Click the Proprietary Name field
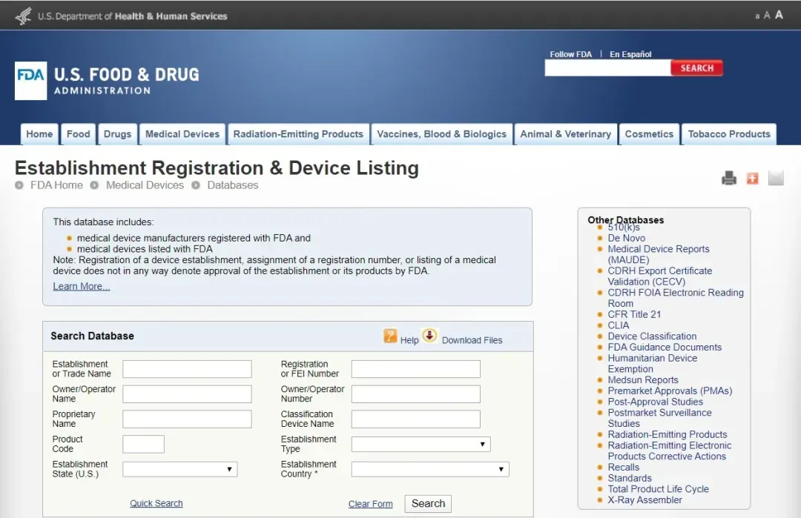Image resolution: width=801 pixels, height=518 pixels. pyautogui.click(x=187, y=419)
